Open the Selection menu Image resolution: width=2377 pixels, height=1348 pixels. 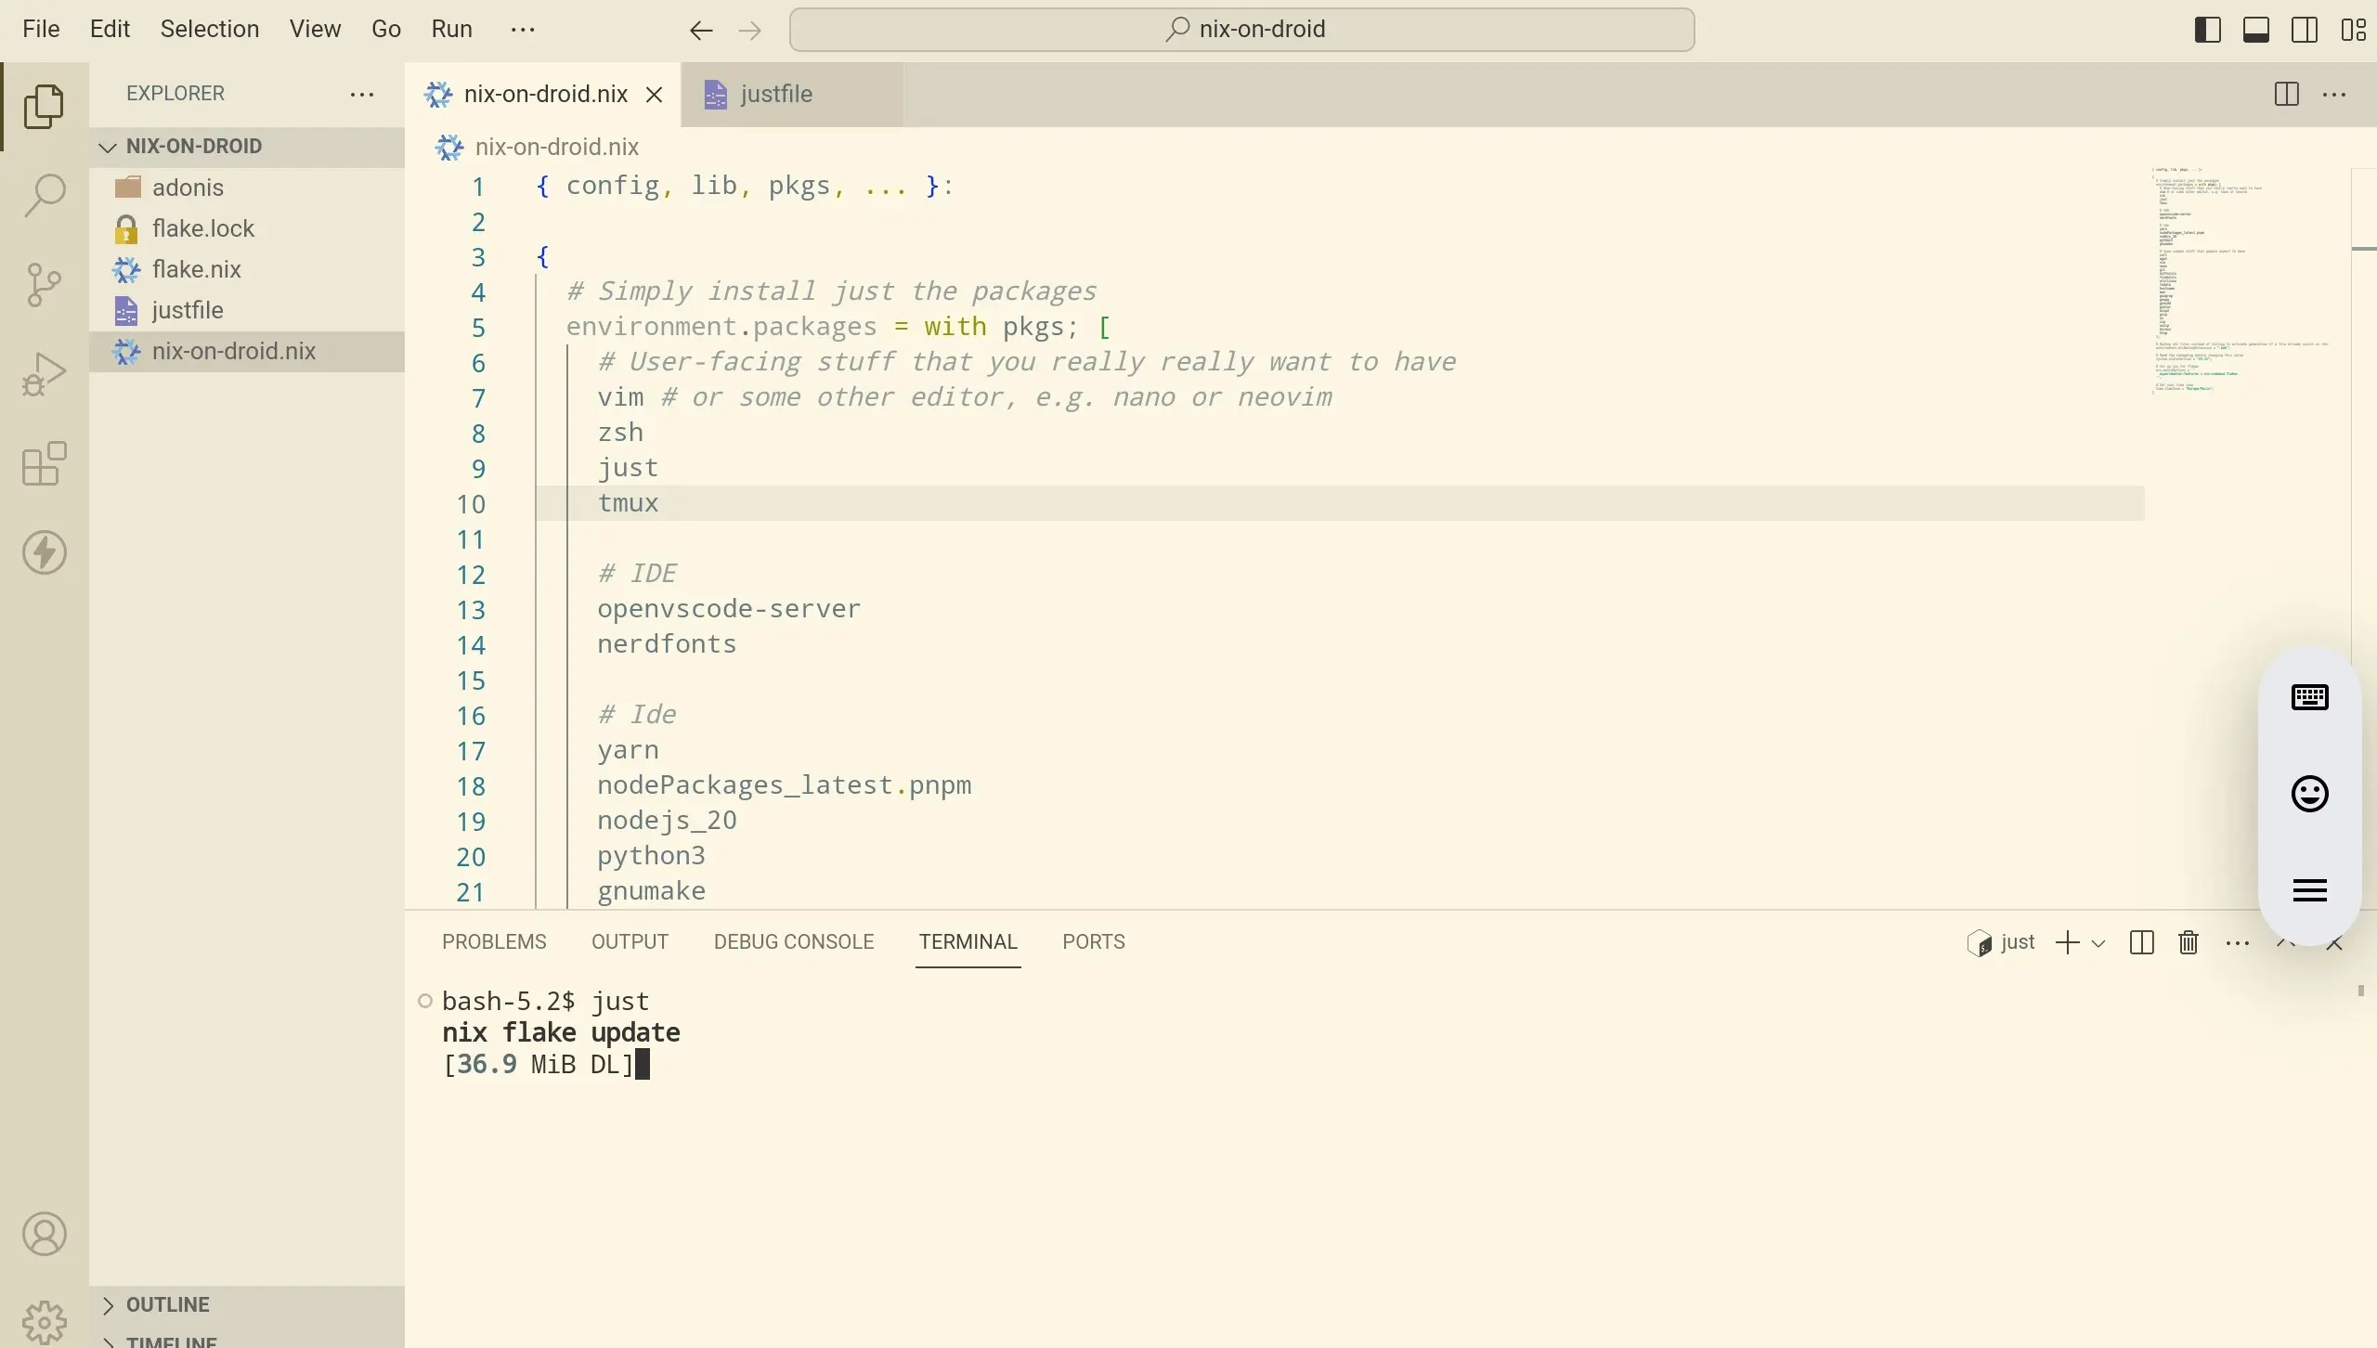(x=210, y=29)
